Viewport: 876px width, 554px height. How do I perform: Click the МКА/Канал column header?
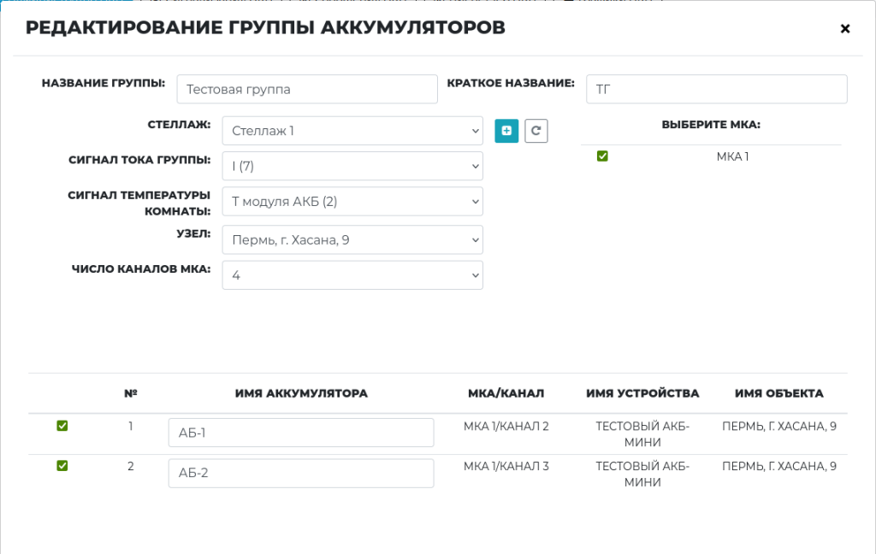pyautogui.click(x=506, y=393)
